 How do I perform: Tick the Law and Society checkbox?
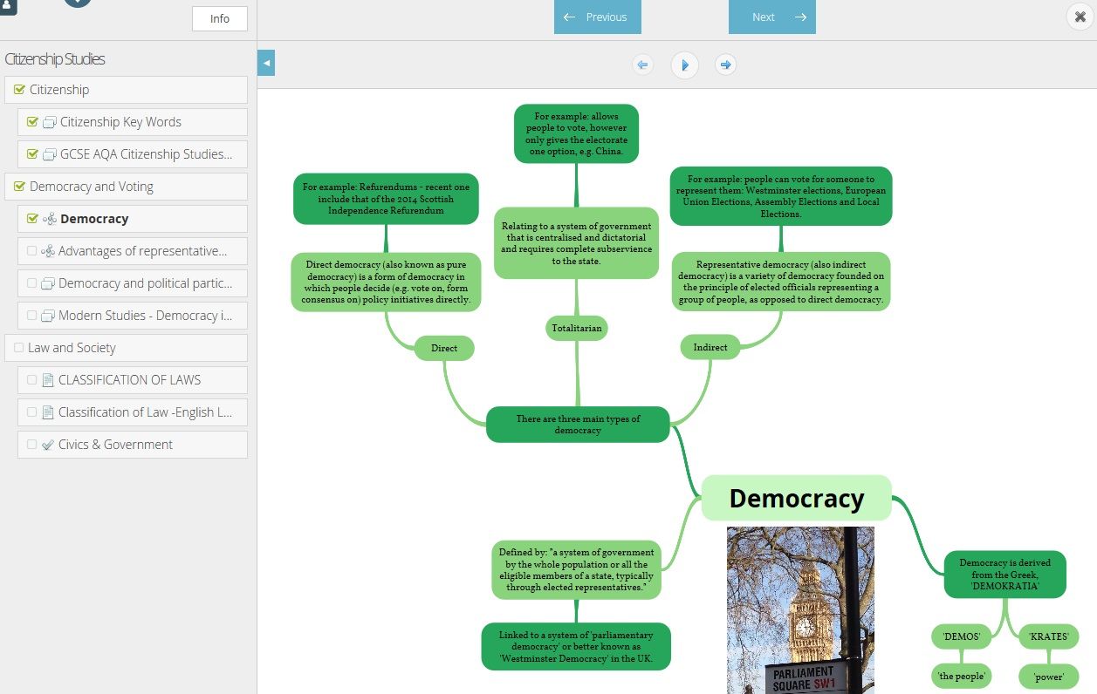click(19, 348)
